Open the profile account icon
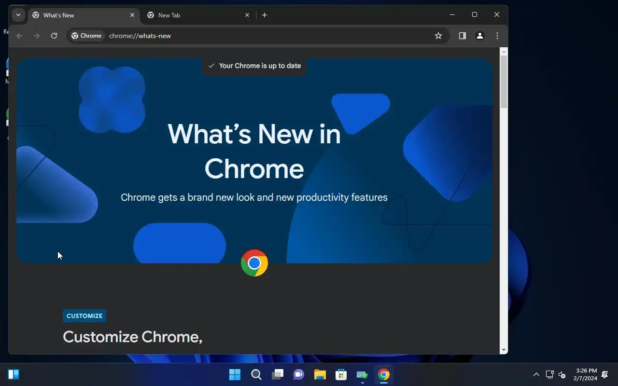618x386 pixels. tap(480, 36)
